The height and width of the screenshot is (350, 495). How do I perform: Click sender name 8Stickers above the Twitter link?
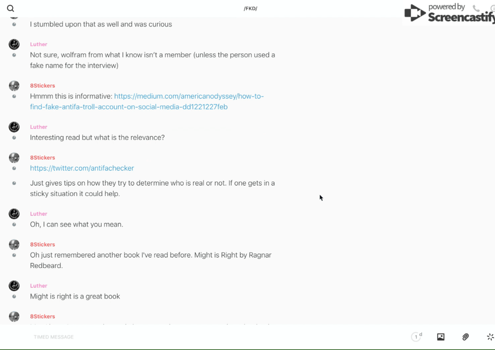click(x=42, y=157)
